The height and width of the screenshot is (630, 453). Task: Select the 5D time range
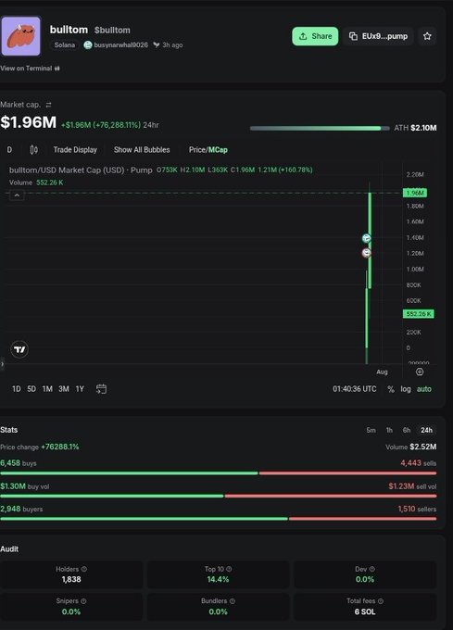pyautogui.click(x=31, y=389)
